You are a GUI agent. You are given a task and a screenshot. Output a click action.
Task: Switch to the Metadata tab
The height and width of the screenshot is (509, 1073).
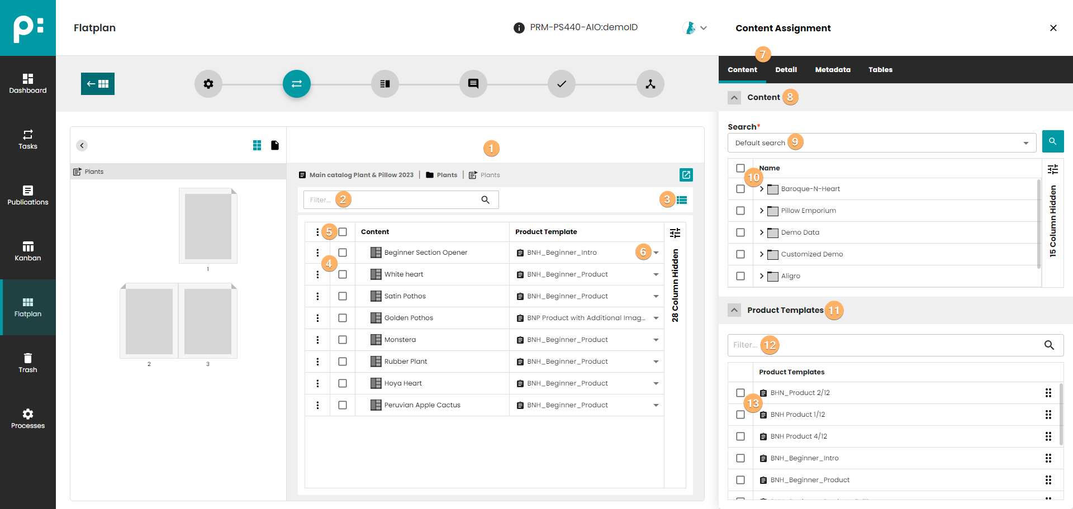tap(832, 70)
